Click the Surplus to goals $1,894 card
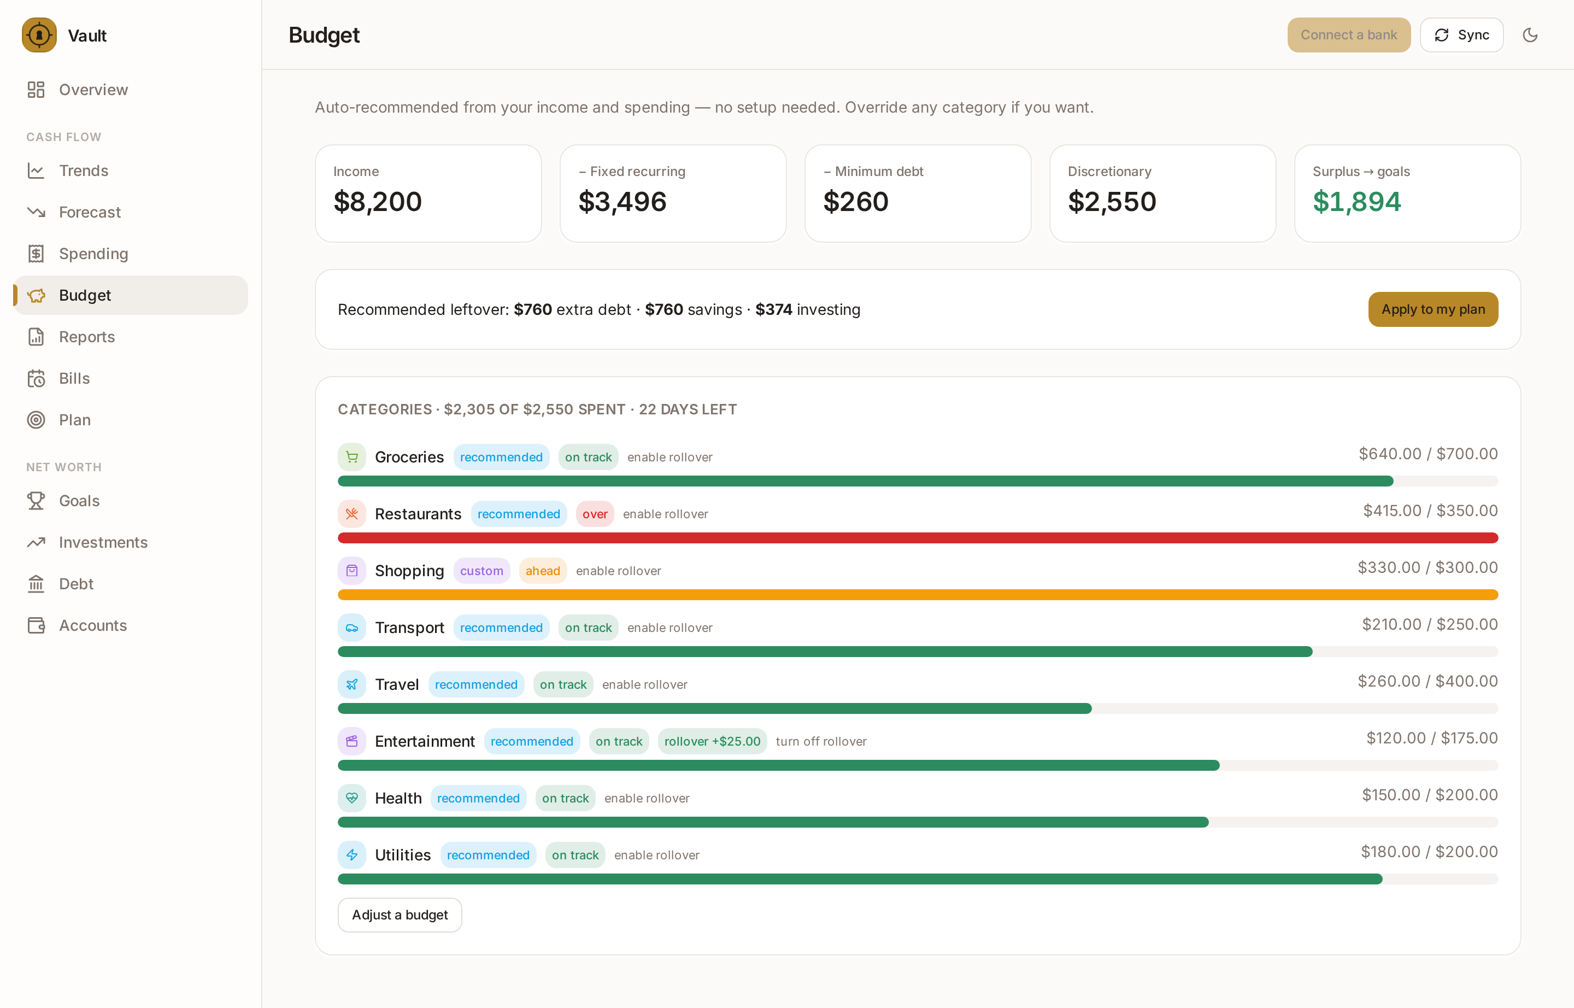This screenshot has height=1008, width=1574. (x=1407, y=194)
